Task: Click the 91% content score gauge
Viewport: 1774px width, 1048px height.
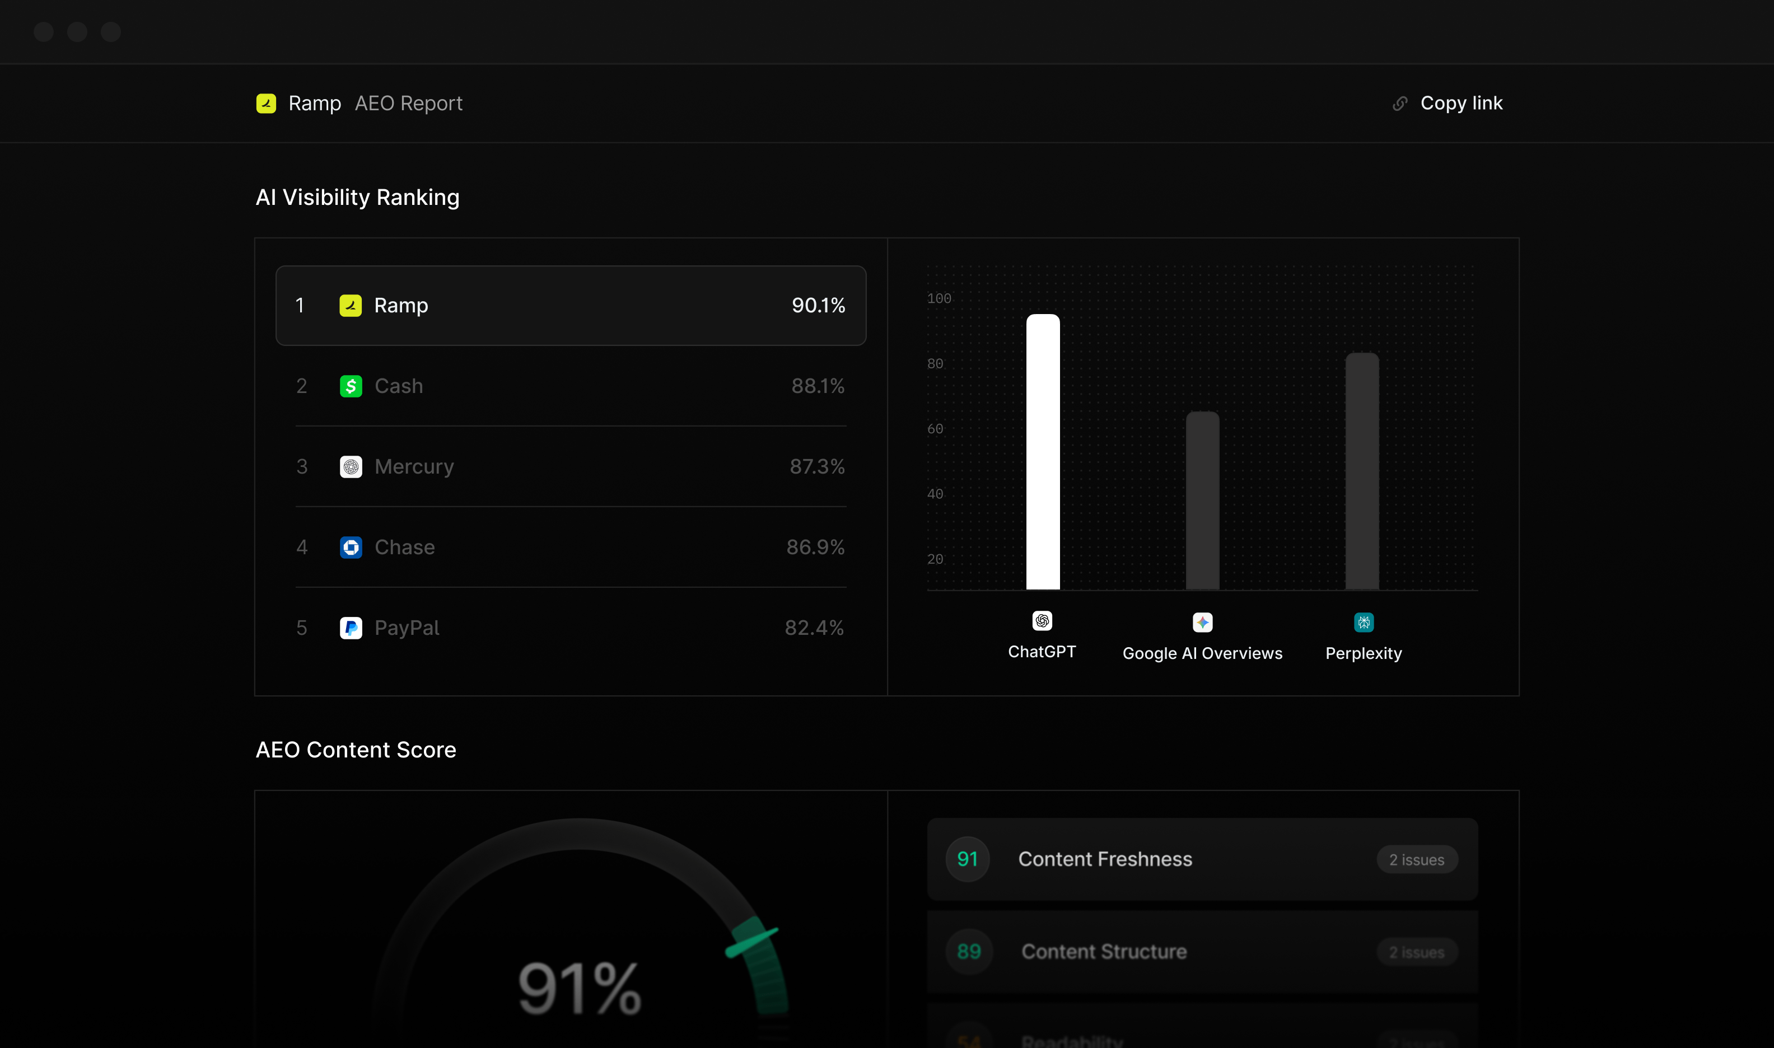Action: [579, 988]
